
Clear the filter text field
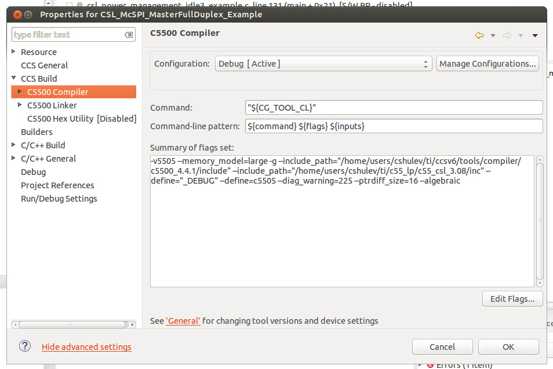(x=129, y=35)
